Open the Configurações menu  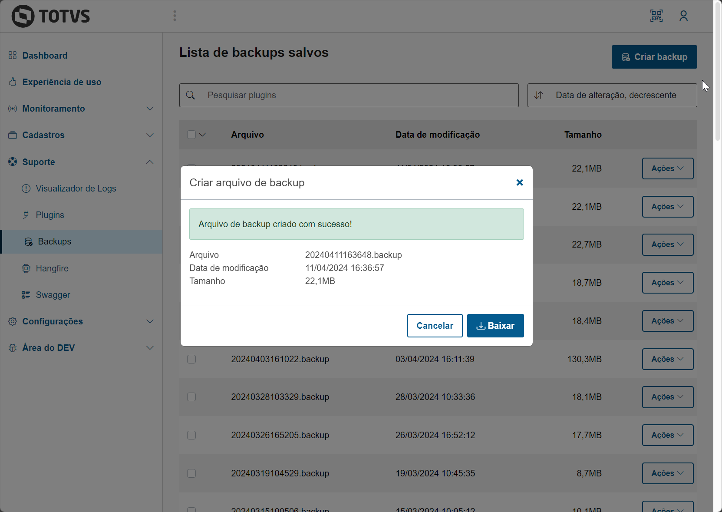pos(53,321)
